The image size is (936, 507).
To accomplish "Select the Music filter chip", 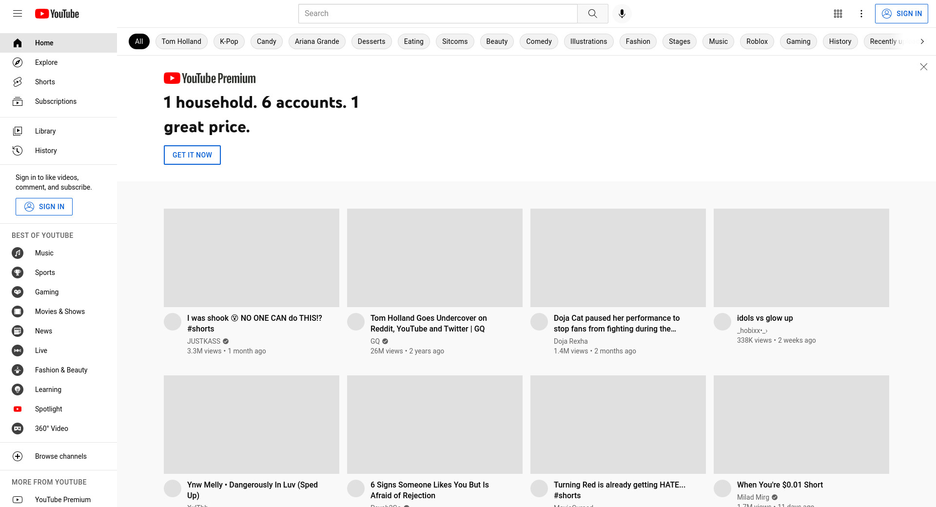I will [719, 41].
